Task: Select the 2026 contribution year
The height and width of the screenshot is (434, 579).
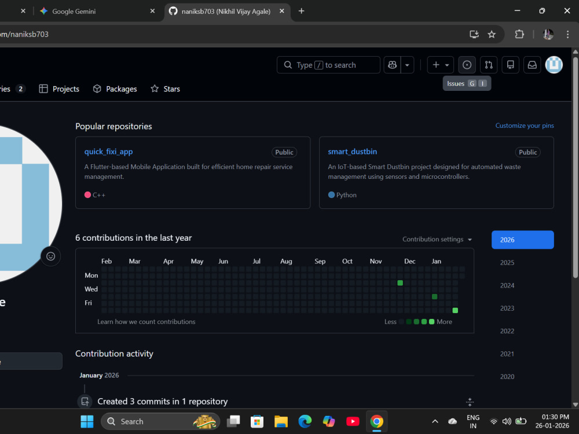Action: click(x=522, y=240)
